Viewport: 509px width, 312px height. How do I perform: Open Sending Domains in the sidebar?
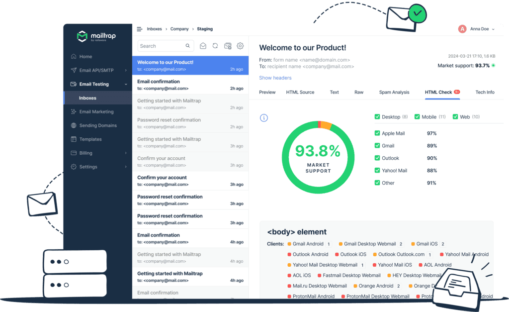[x=98, y=125]
